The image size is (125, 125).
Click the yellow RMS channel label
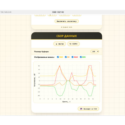pyautogui.click(x=61, y=57)
